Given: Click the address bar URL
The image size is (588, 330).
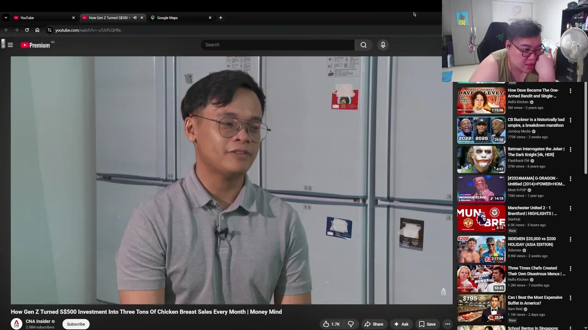Looking at the screenshot, I should [x=88, y=30].
